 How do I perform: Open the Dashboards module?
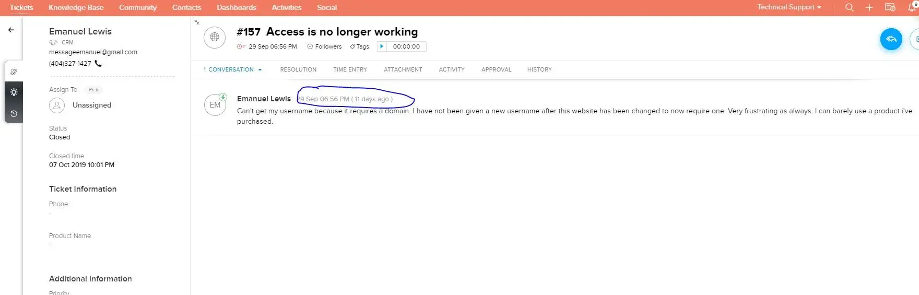pos(237,7)
